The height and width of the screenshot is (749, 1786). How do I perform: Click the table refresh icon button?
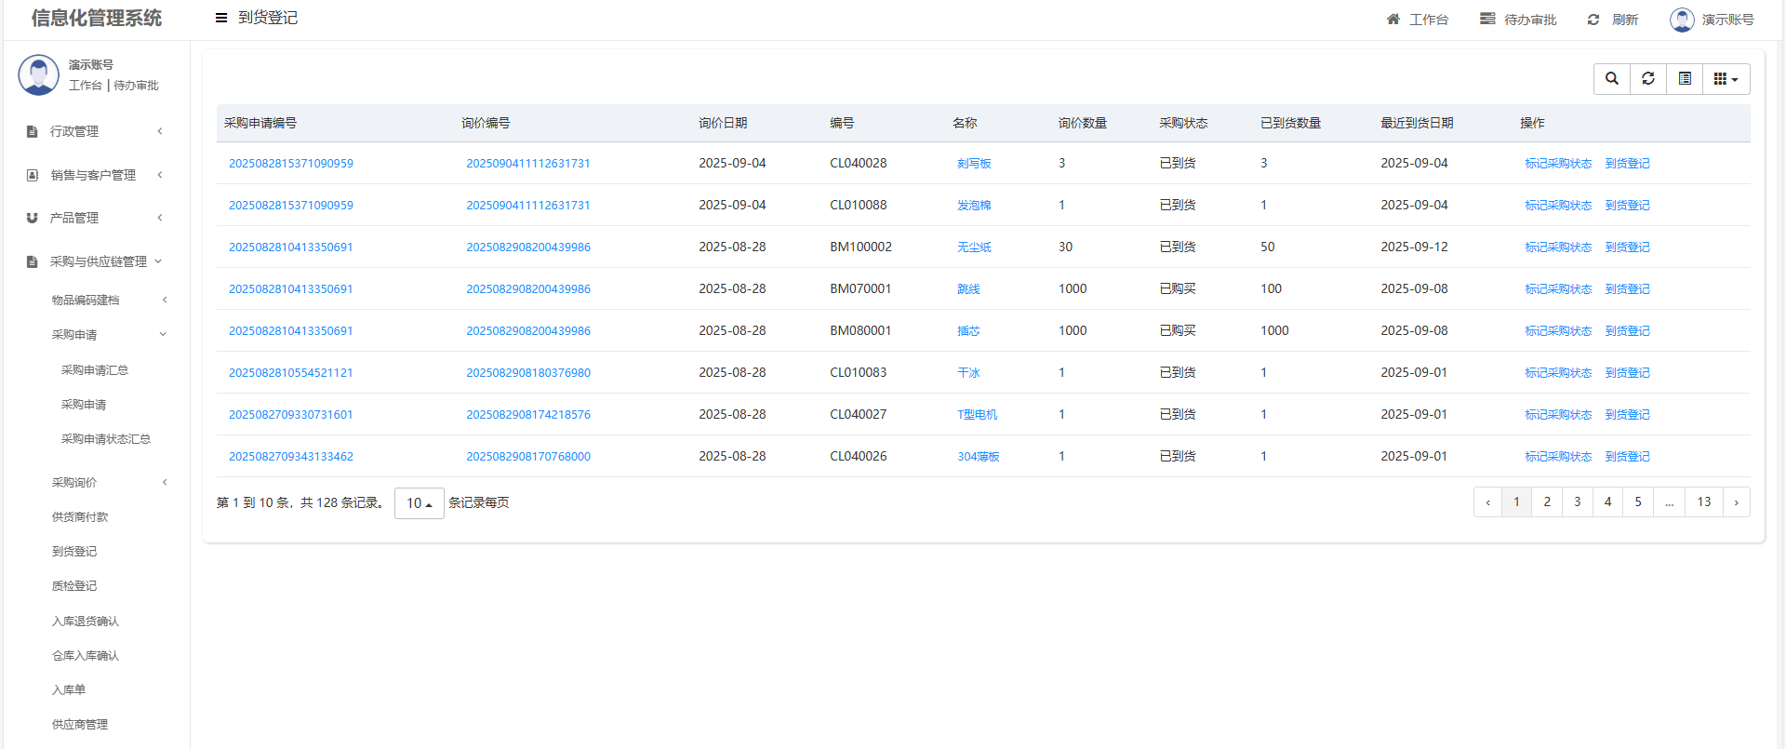[x=1648, y=79]
